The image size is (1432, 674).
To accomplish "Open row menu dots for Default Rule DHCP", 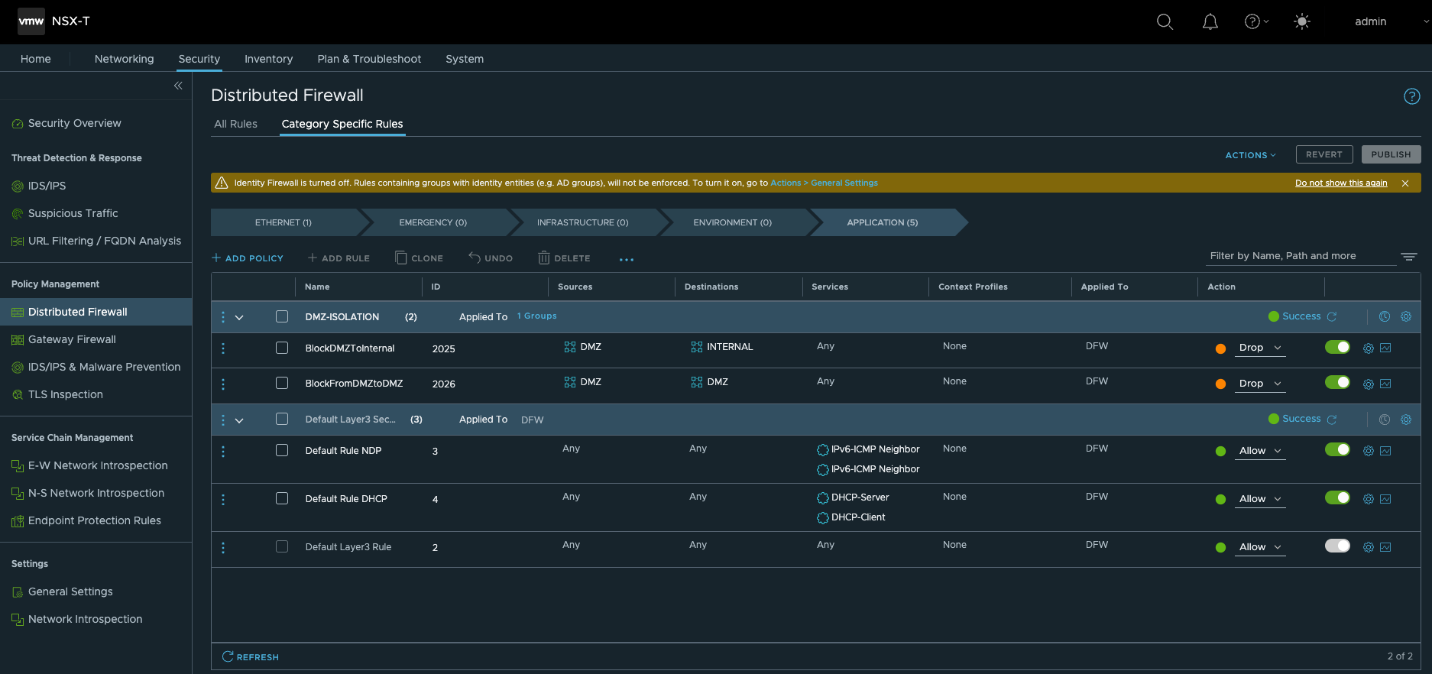I will point(223,500).
